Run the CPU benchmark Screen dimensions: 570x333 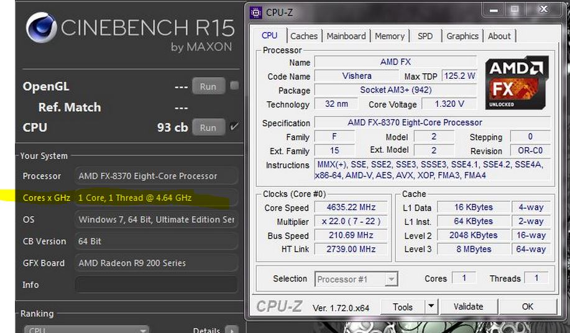pyautogui.click(x=208, y=127)
